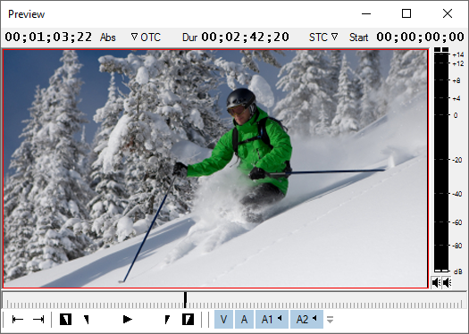Mute the left audio meter speaker
Screen dimensions: 469x334
437,282
